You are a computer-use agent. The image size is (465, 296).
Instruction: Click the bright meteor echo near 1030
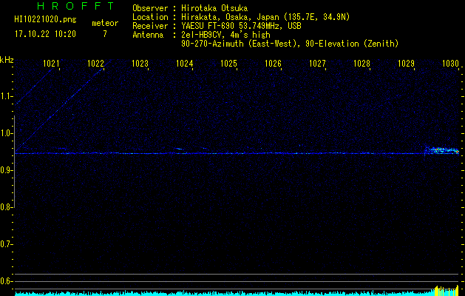[x=442, y=150]
